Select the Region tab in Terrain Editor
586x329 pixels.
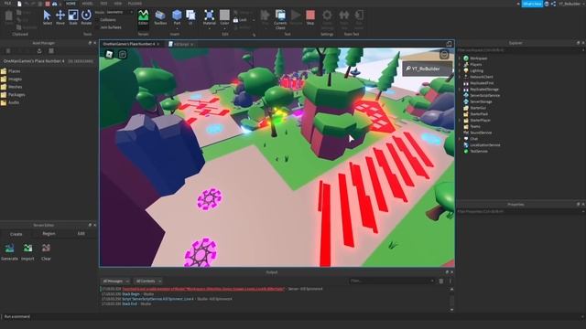49,234
